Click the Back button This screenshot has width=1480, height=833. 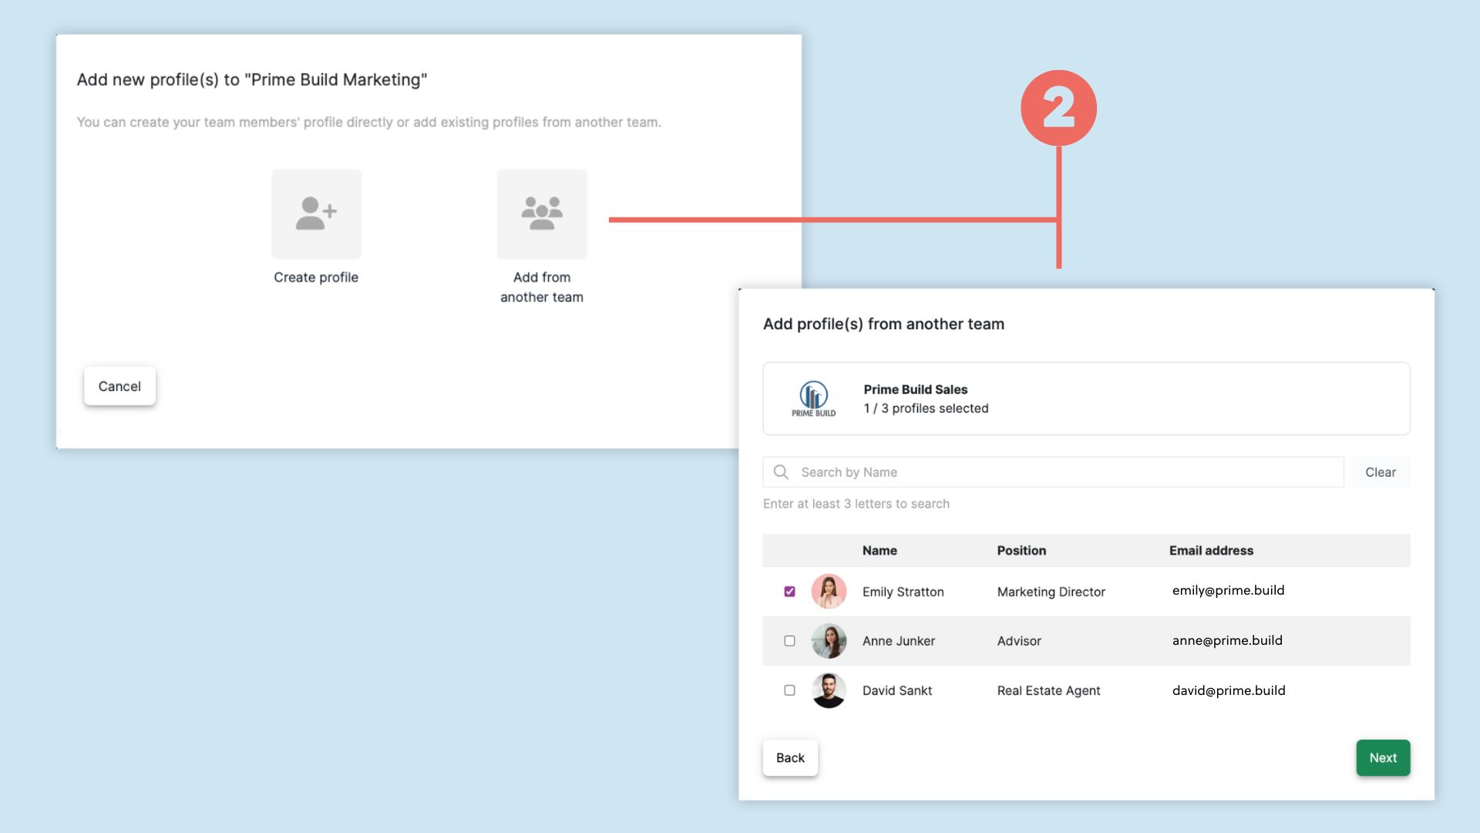[790, 757]
